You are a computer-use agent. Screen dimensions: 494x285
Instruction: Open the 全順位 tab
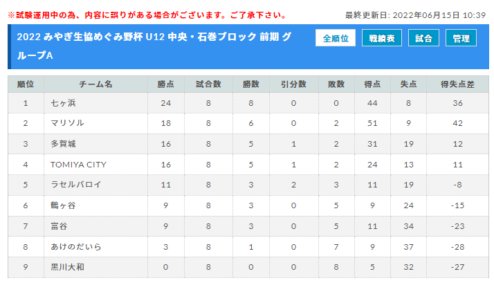click(336, 38)
